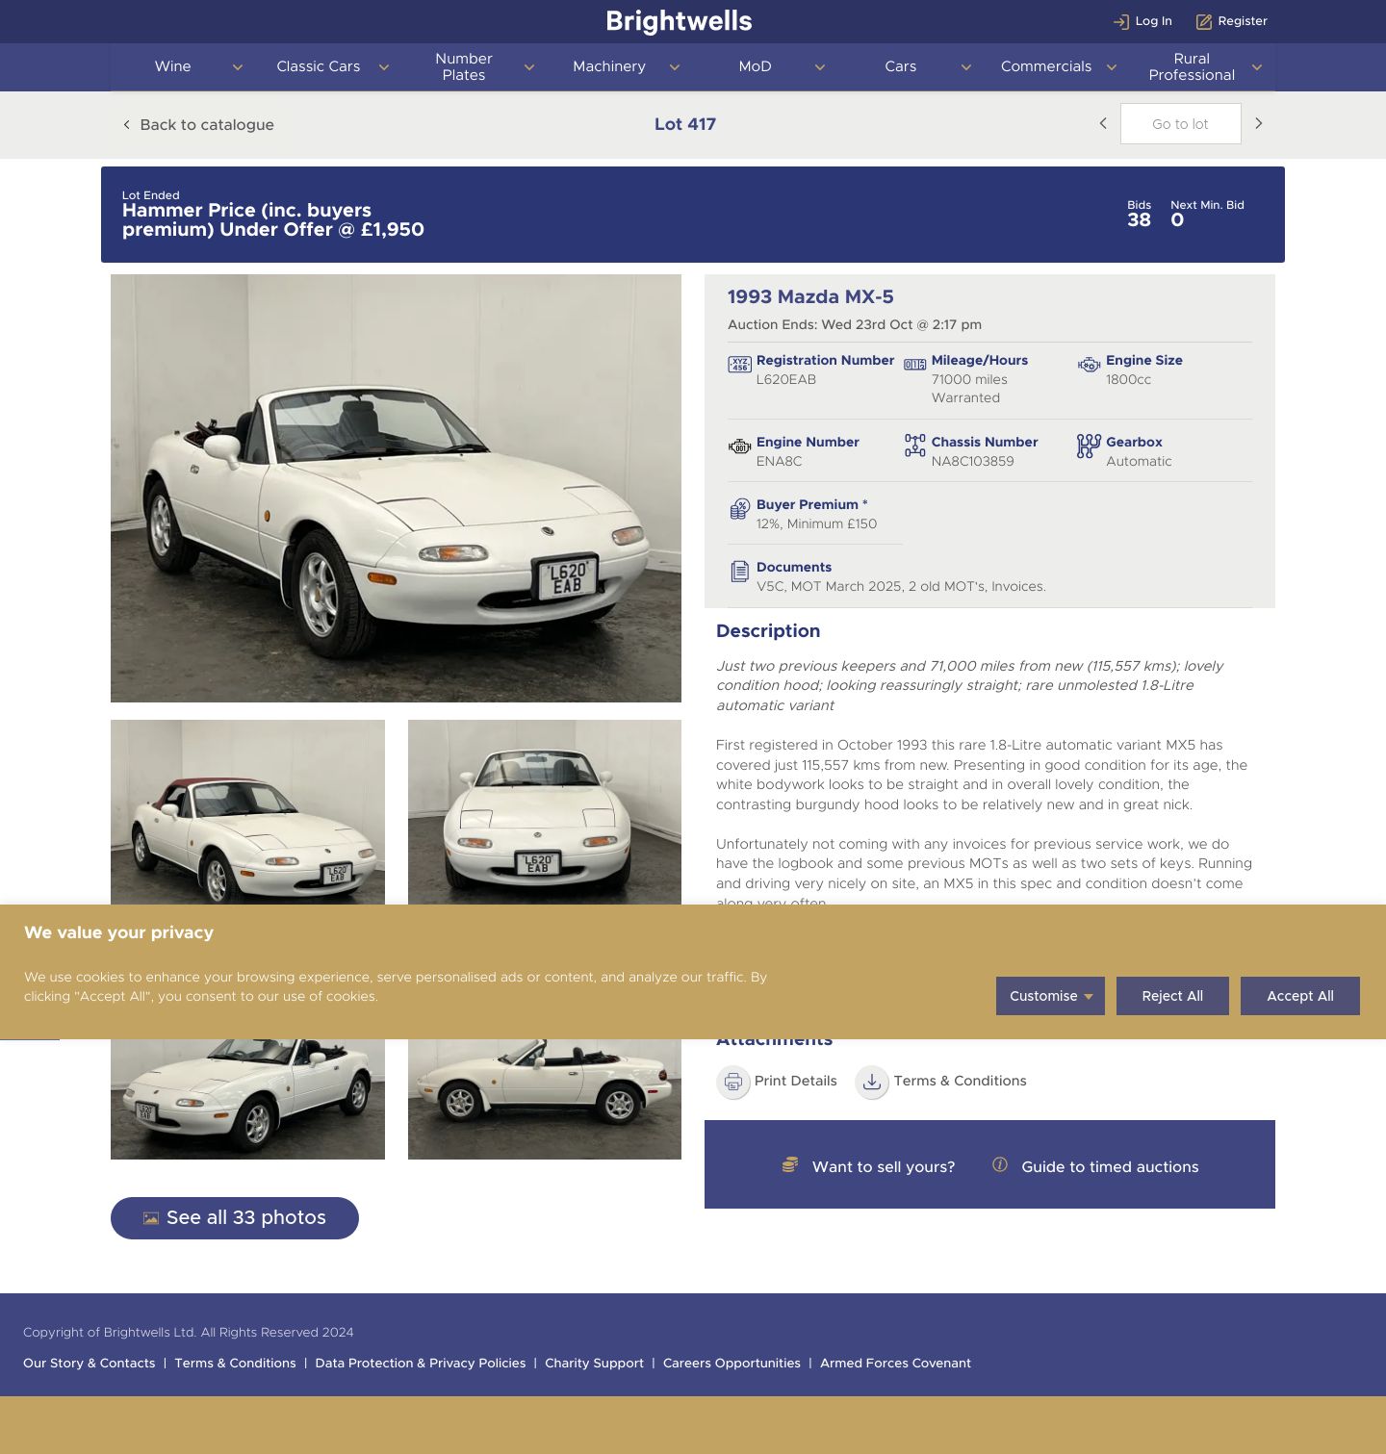
Task: Click the chassis number NA8C103859
Action: (x=972, y=462)
